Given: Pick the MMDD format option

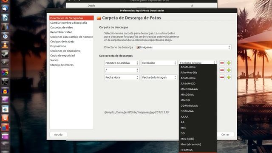Looking at the screenshot, I should click(198, 100).
